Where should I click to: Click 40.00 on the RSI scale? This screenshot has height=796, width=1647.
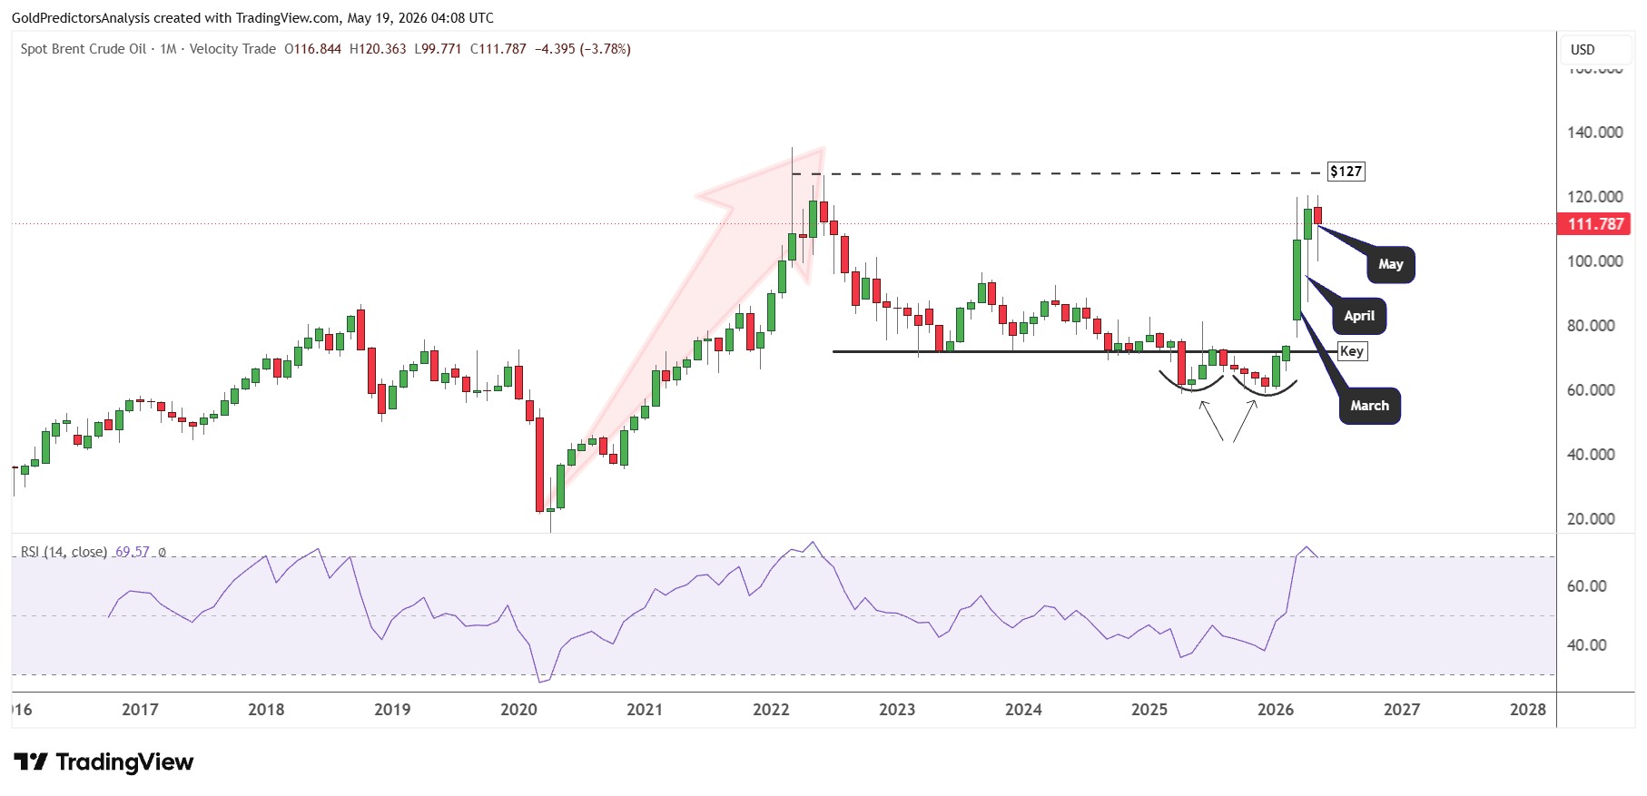1587,645
